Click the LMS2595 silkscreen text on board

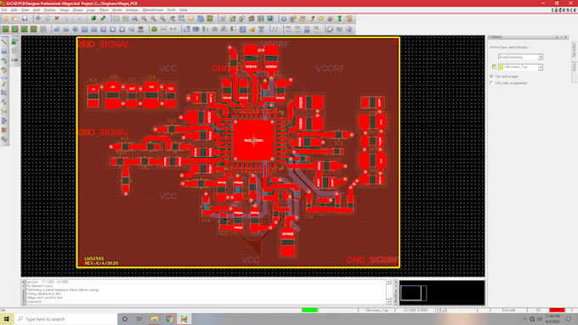tap(94, 259)
